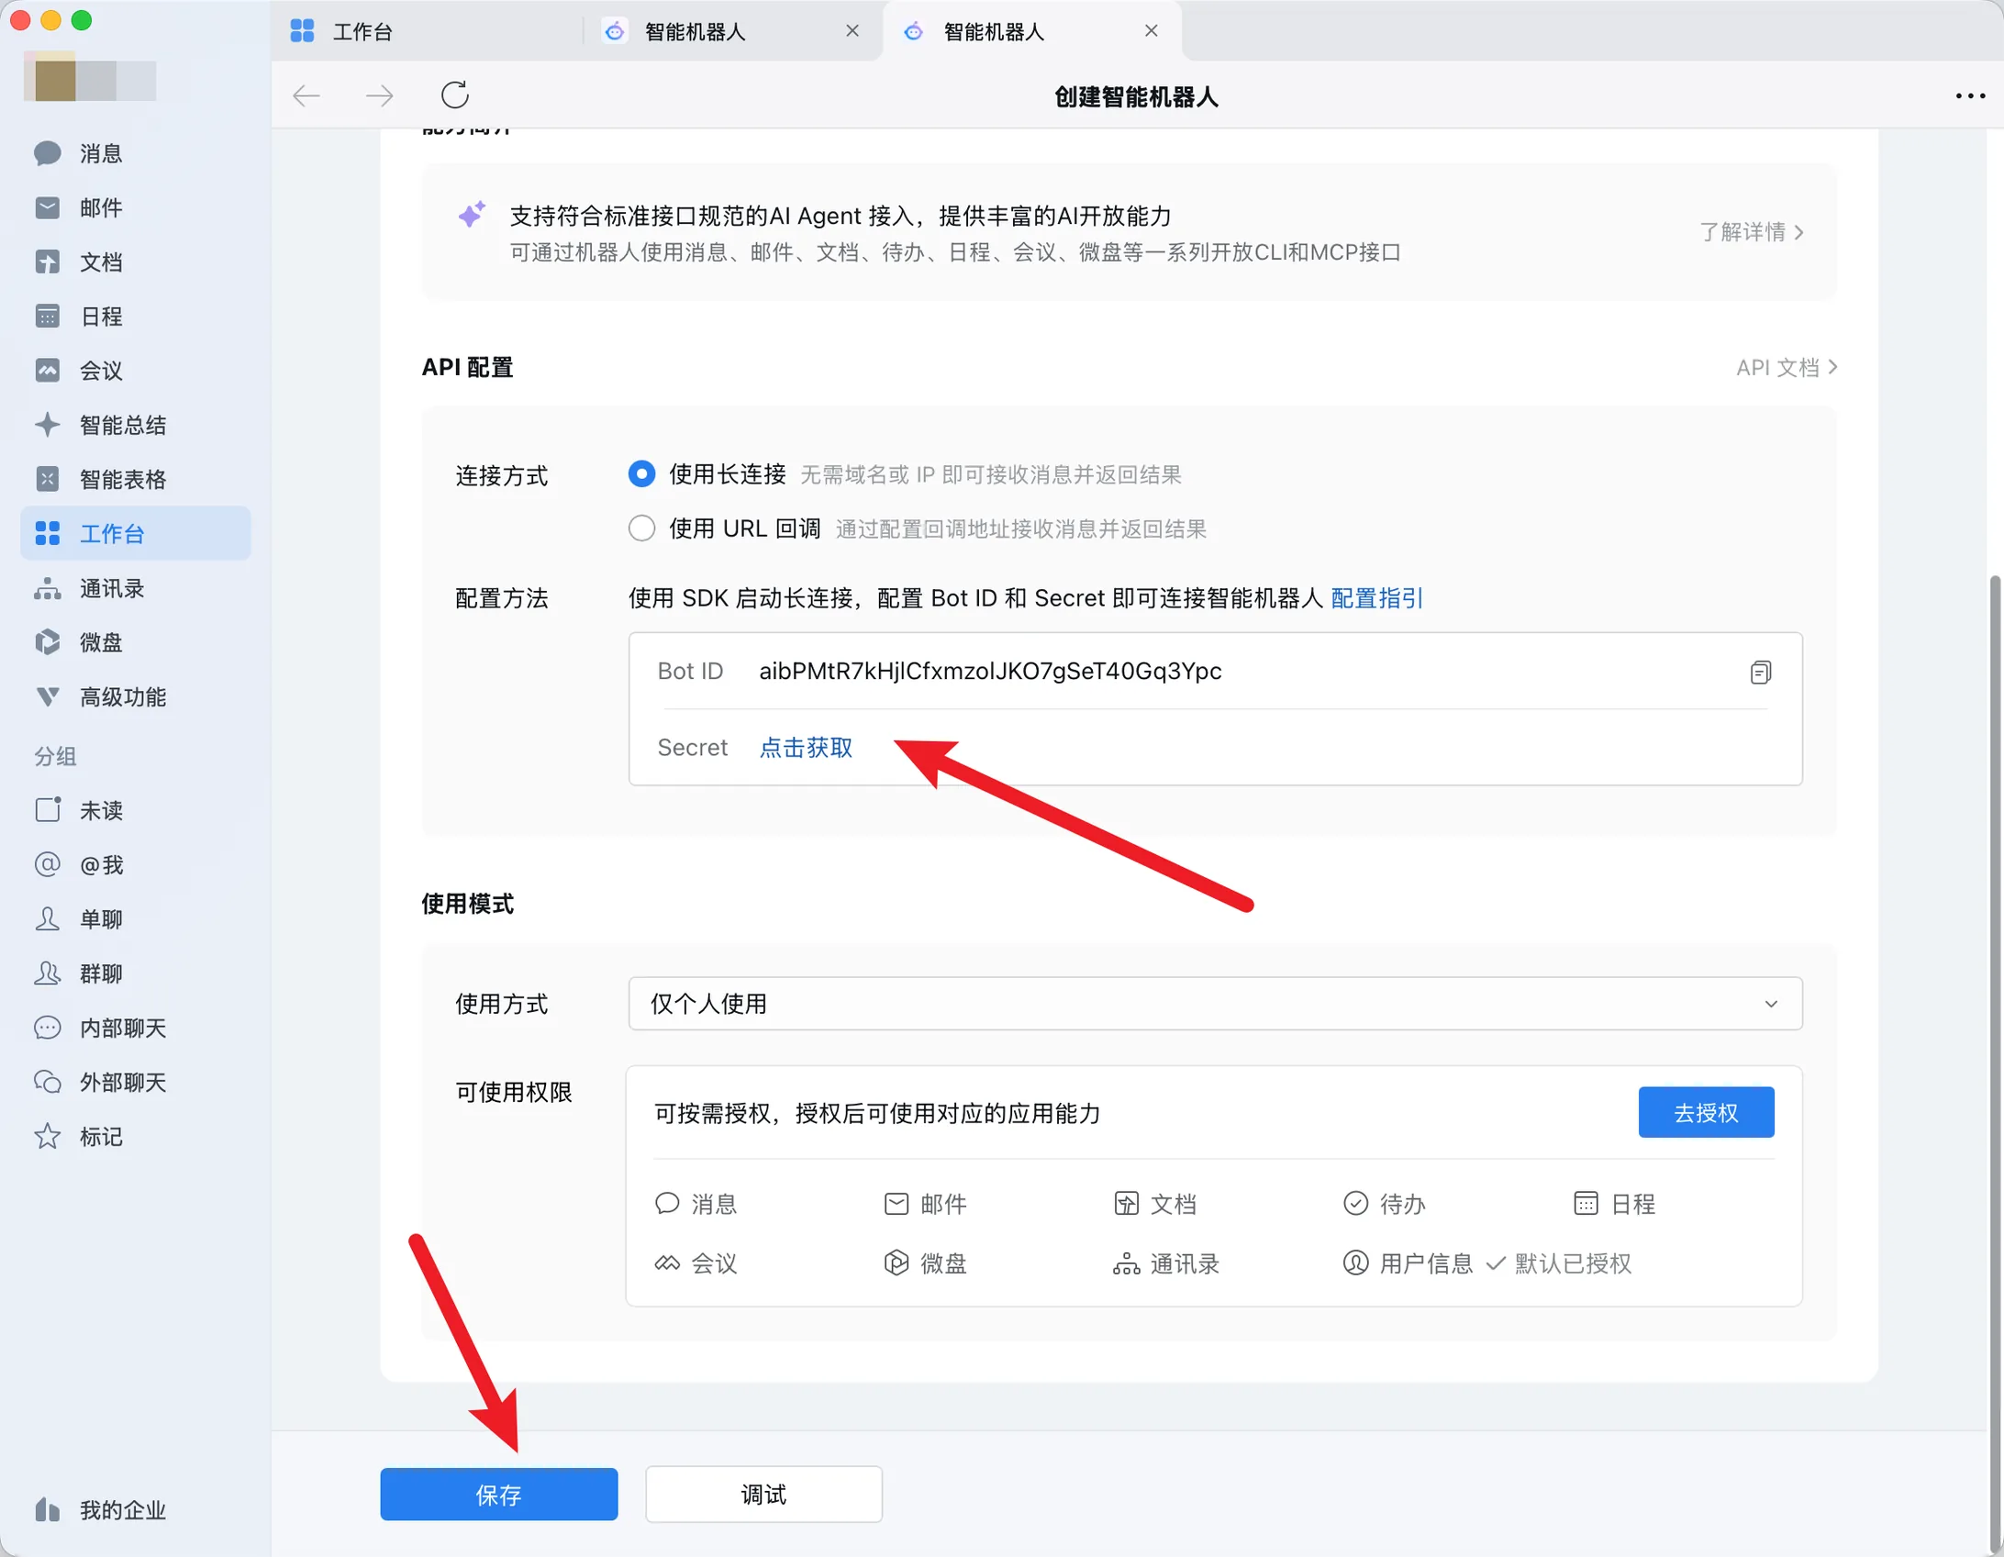Reload the page with the refresh icon
The image size is (2004, 1557).
[455, 95]
